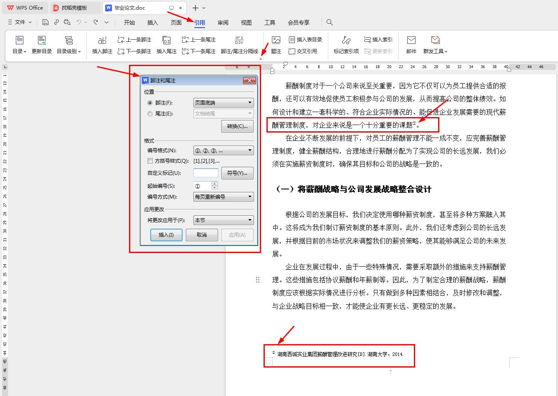Switch to the 找稿壳模板 document tab
Viewport: 558px width, 396px height.
click(75, 8)
